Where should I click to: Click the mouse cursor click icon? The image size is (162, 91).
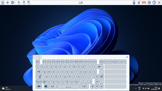point(139,3)
